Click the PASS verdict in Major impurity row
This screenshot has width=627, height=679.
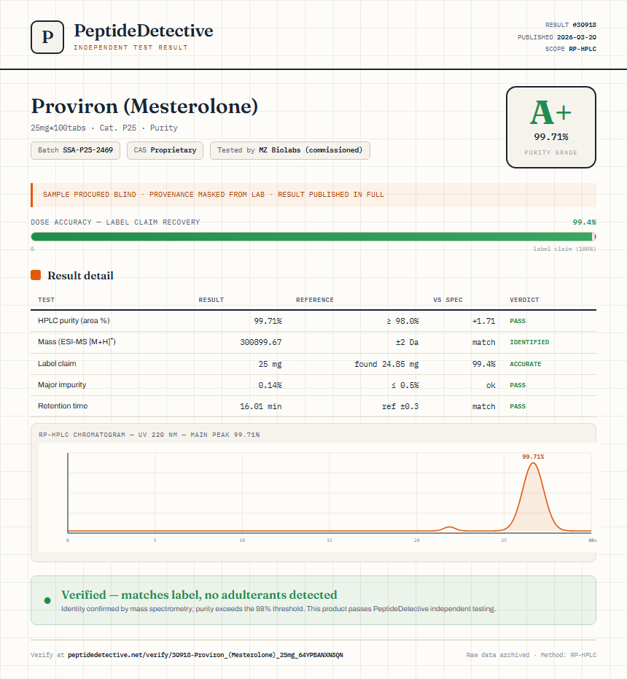[x=518, y=385]
